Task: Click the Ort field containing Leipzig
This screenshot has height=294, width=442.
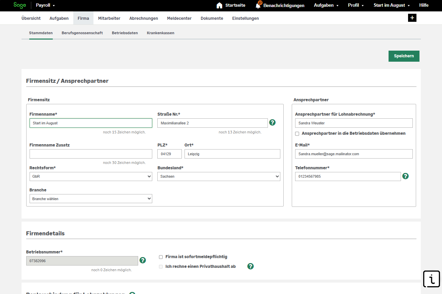Action: [x=232, y=154]
